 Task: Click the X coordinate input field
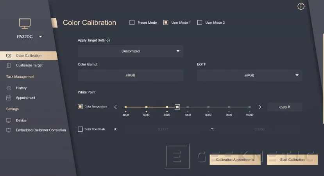(163, 129)
